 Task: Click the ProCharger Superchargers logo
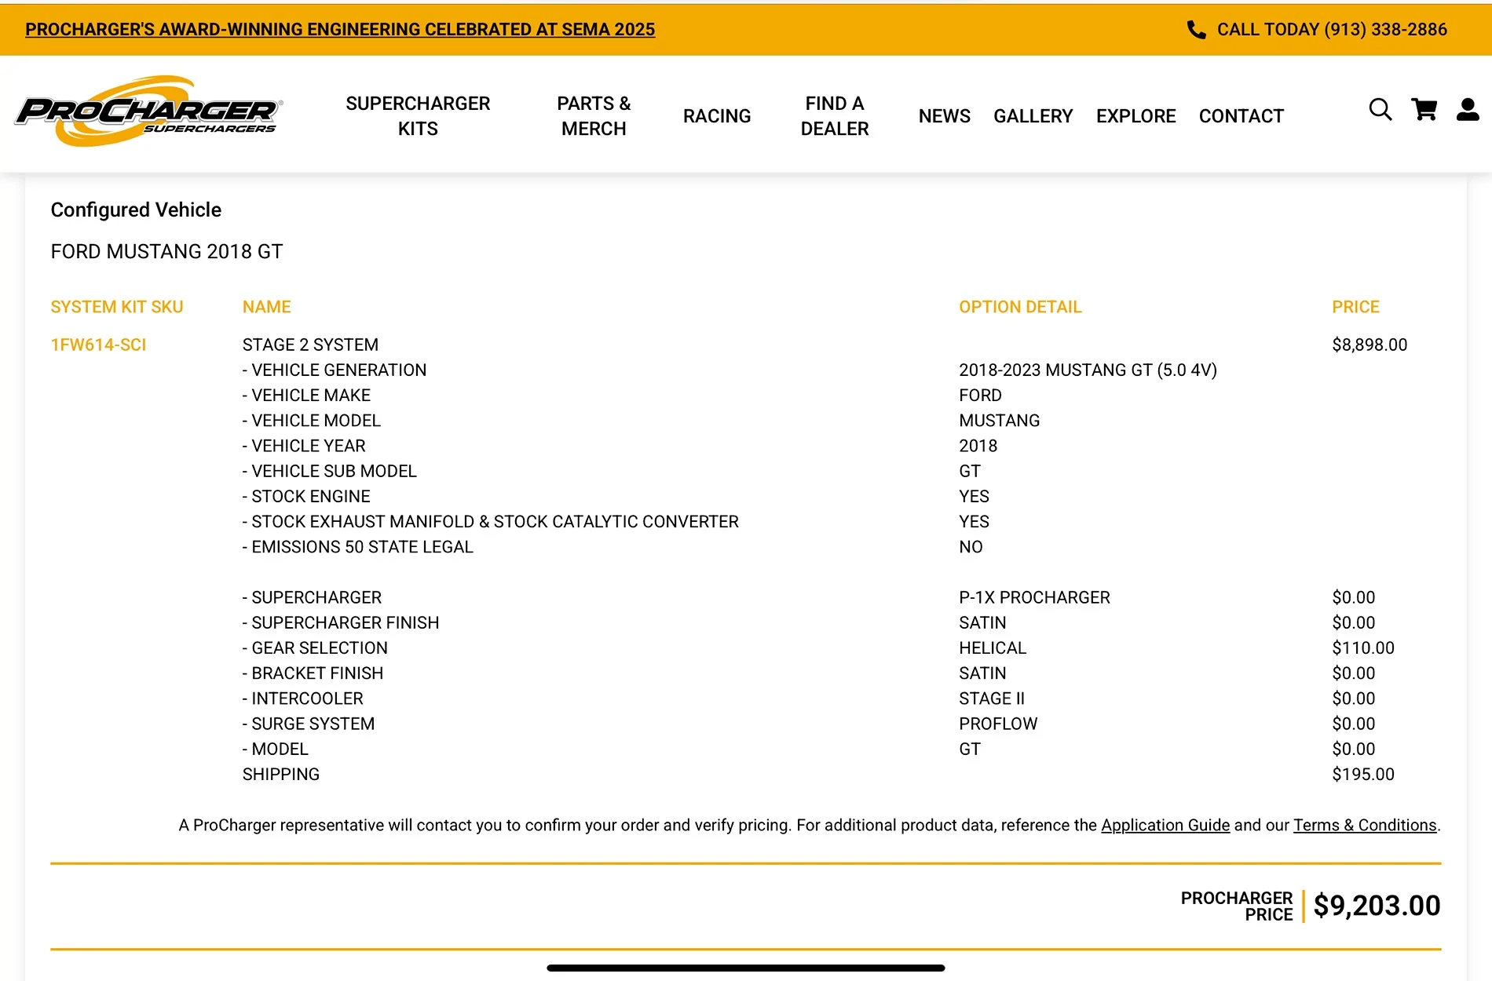click(x=148, y=111)
